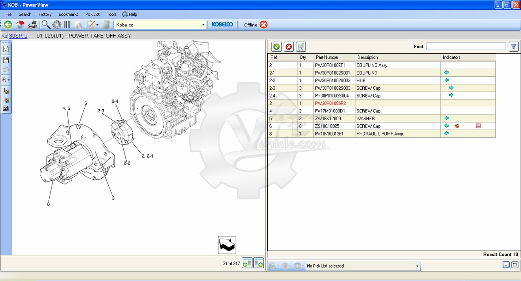Click callout label 2-4 on diagram
Image resolution: width=521 pixels, height=281 pixels.
coord(115,101)
